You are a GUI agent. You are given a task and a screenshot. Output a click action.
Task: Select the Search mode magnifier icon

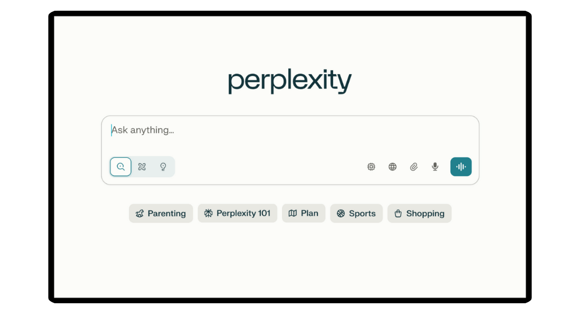tap(121, 166)
